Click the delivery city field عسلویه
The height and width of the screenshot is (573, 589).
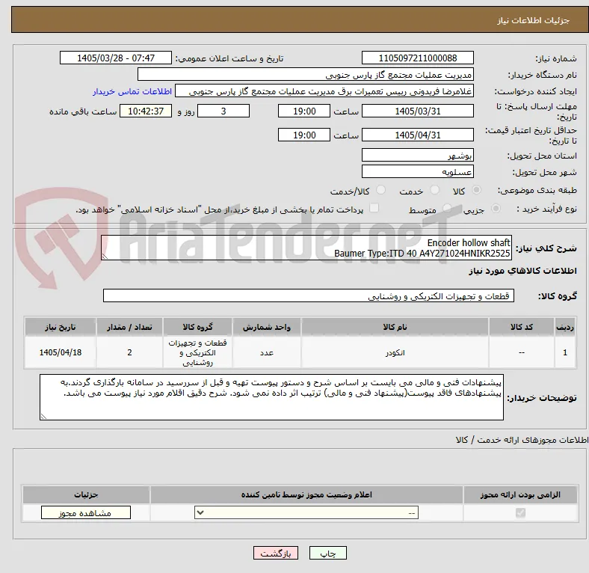tap(417, 172)
